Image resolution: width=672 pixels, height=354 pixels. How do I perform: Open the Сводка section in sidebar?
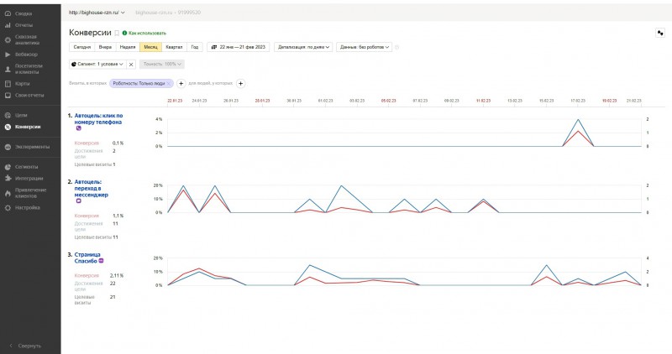(24, 13)
